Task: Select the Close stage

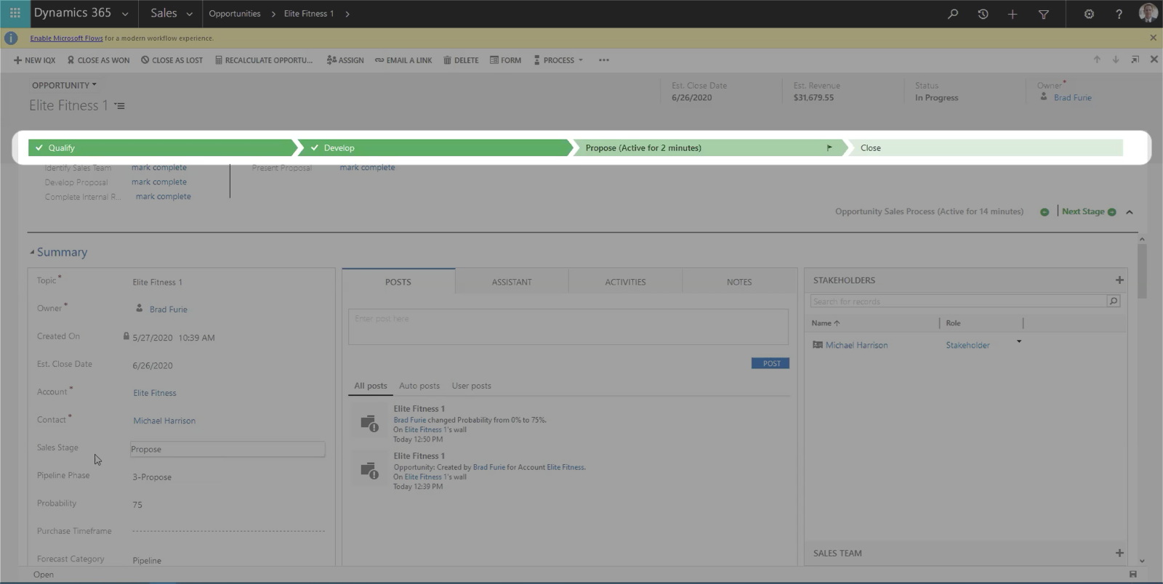Action: coord(987,147)
